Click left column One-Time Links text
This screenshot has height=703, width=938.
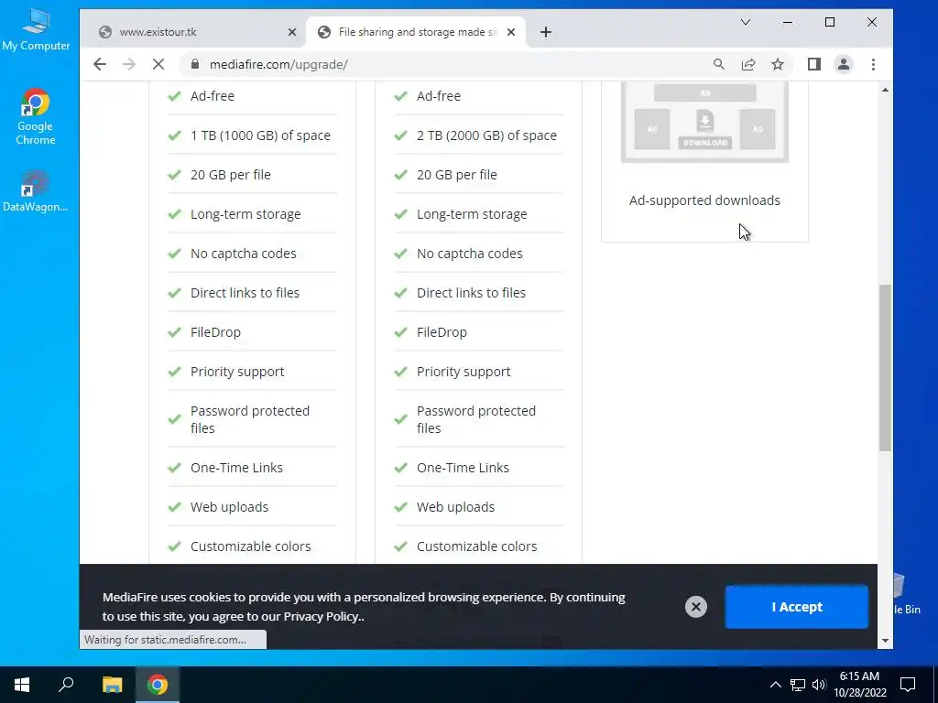(x=236, y=468)
